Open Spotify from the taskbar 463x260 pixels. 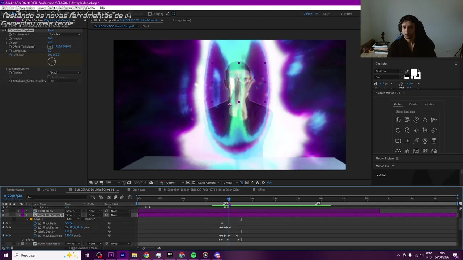194,255
